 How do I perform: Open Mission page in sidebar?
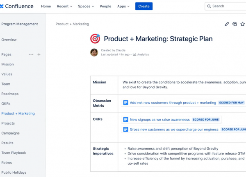[x=7, y=64]
